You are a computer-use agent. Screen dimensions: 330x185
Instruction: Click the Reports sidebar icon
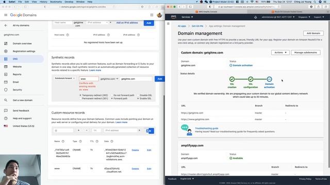click(6, 75)
